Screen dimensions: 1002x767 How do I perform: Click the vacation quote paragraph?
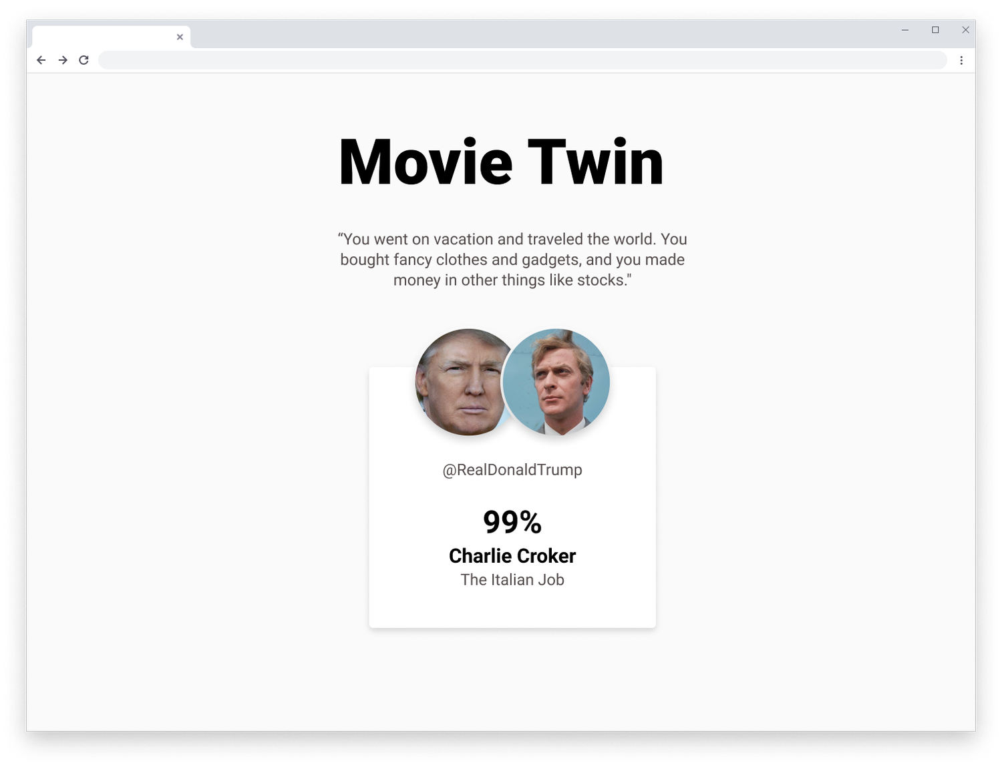[x=512, y=260]
